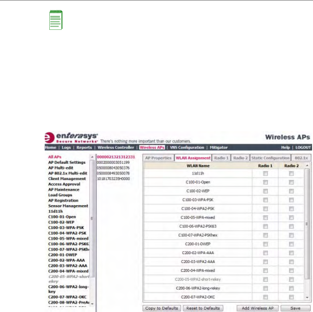
Task: Click the C100-06-WPA2-PSK63 table row name
Action: click(x=198, y=226)
